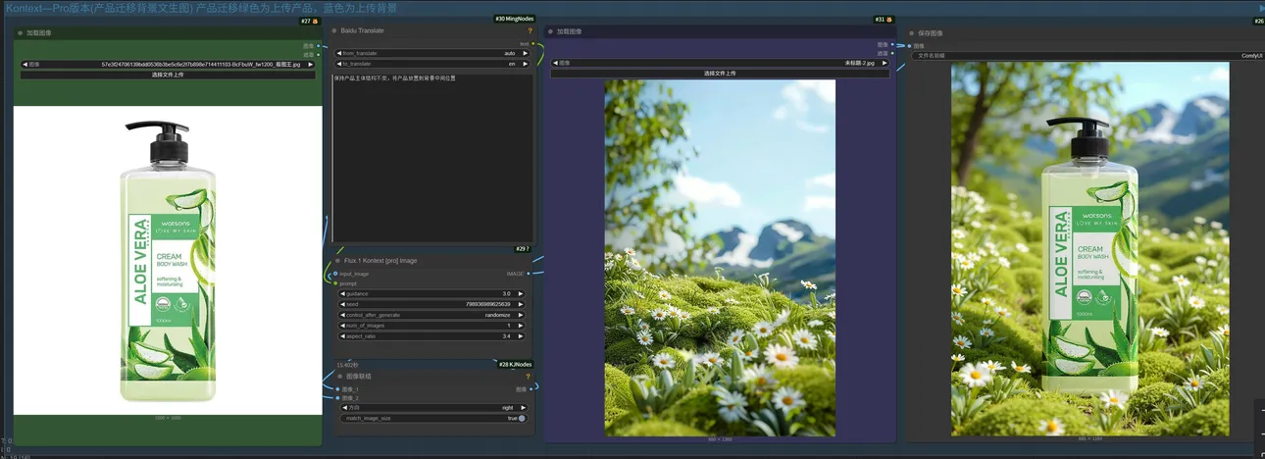This screenshot has width=1265, height=459.
Task: Click the seed value field
Action: coord(432,304)
